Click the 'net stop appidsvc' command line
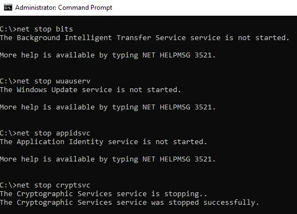 point(45,133)
